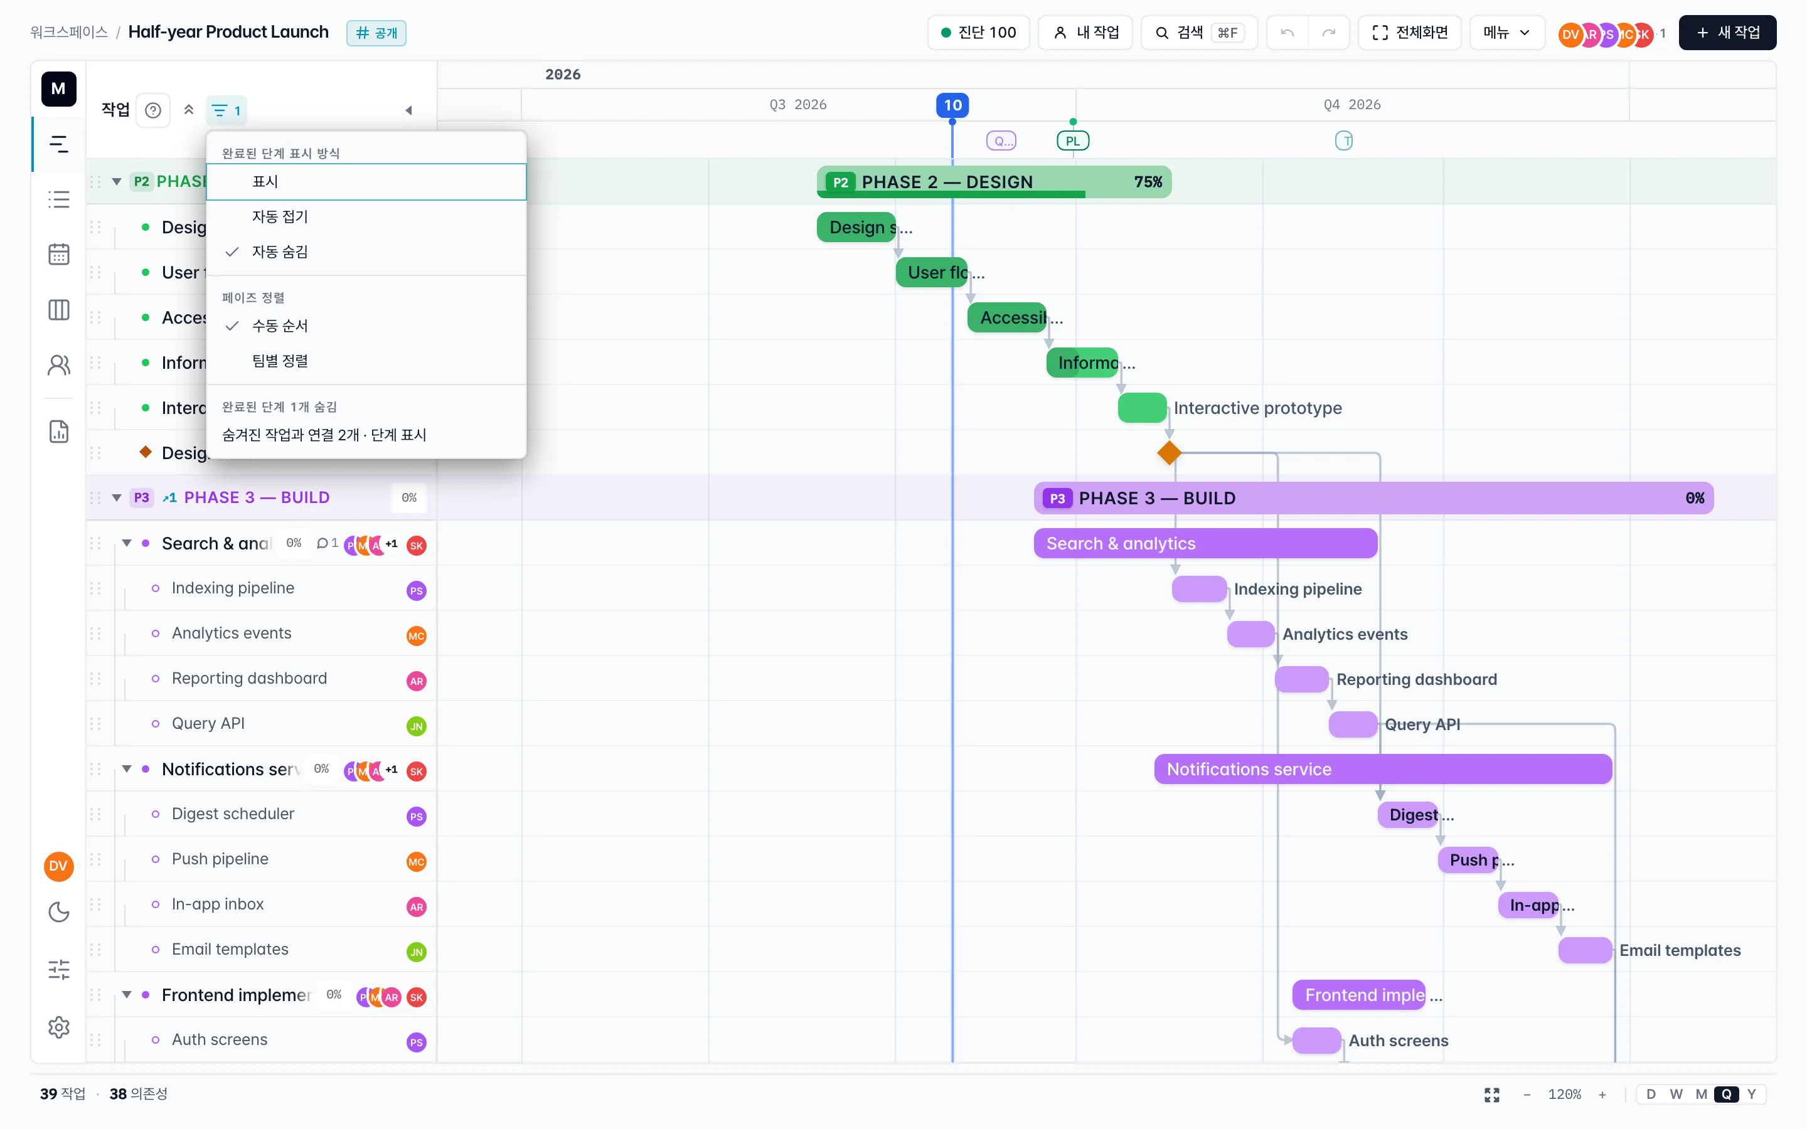Viewport: 1807px width, 1129px height.
Task: Click zoom out minus in footer
Action: pyautogui.click(x=1527, y=1095)
